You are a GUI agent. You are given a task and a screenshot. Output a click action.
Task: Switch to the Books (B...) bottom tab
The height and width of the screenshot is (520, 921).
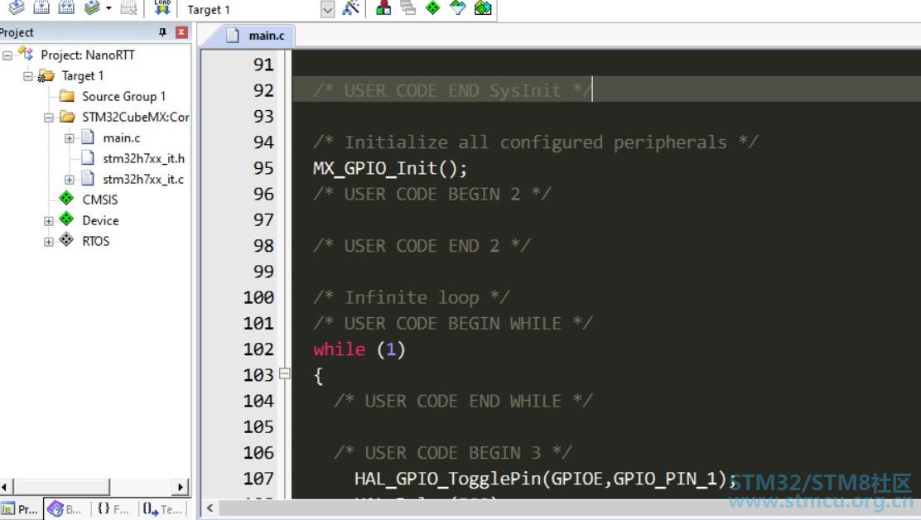pos(65,509)
